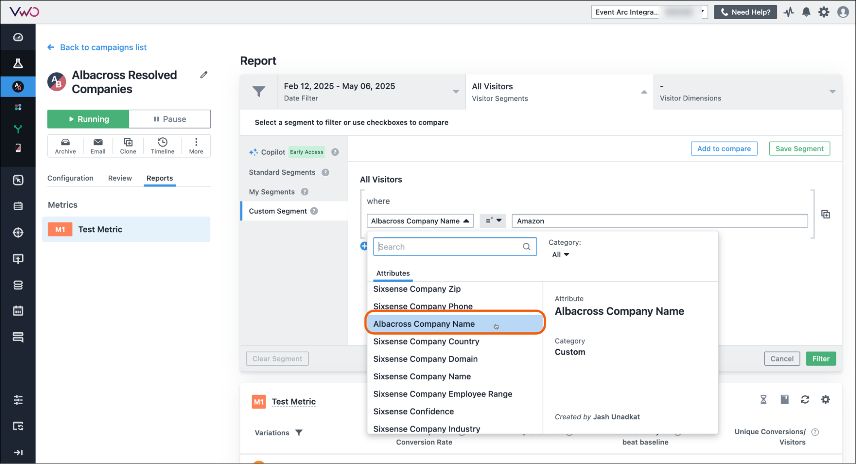Open Test Metric settings gear icon

(826, 399)
